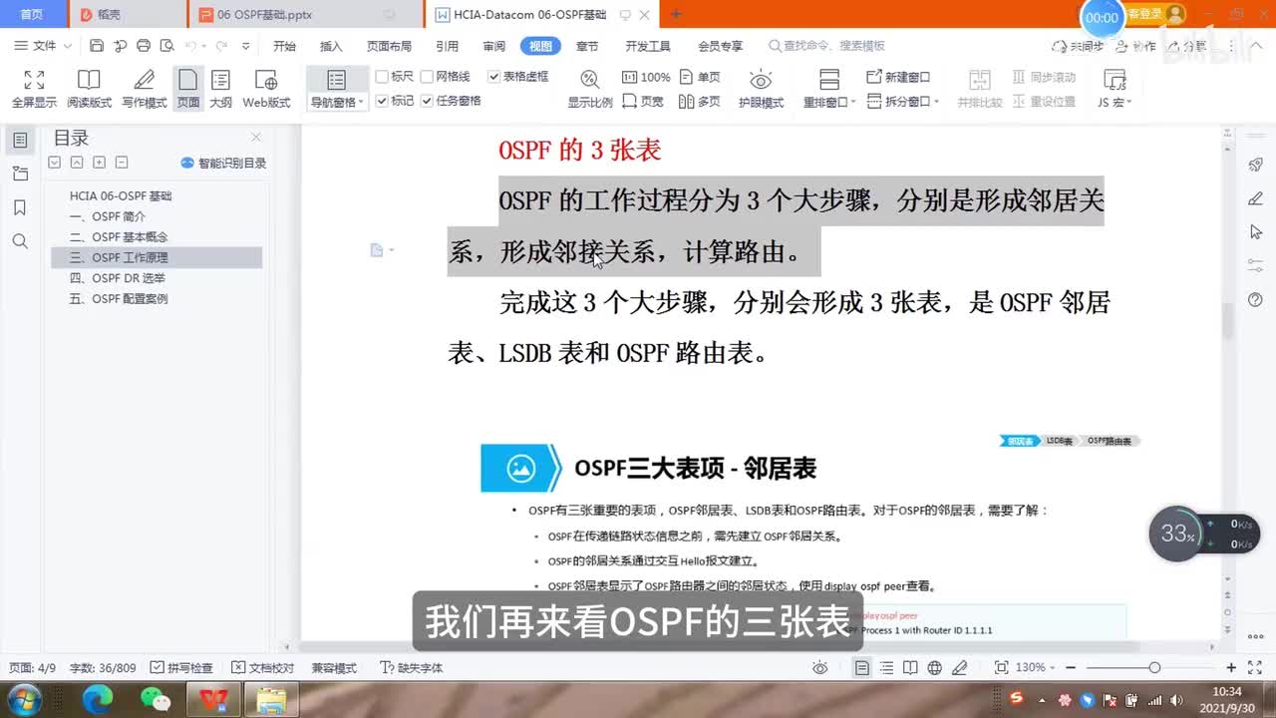Open the file explorer from taskbar
The image size is (1276, 718).
pyautogui.click(x=270, y=699)
